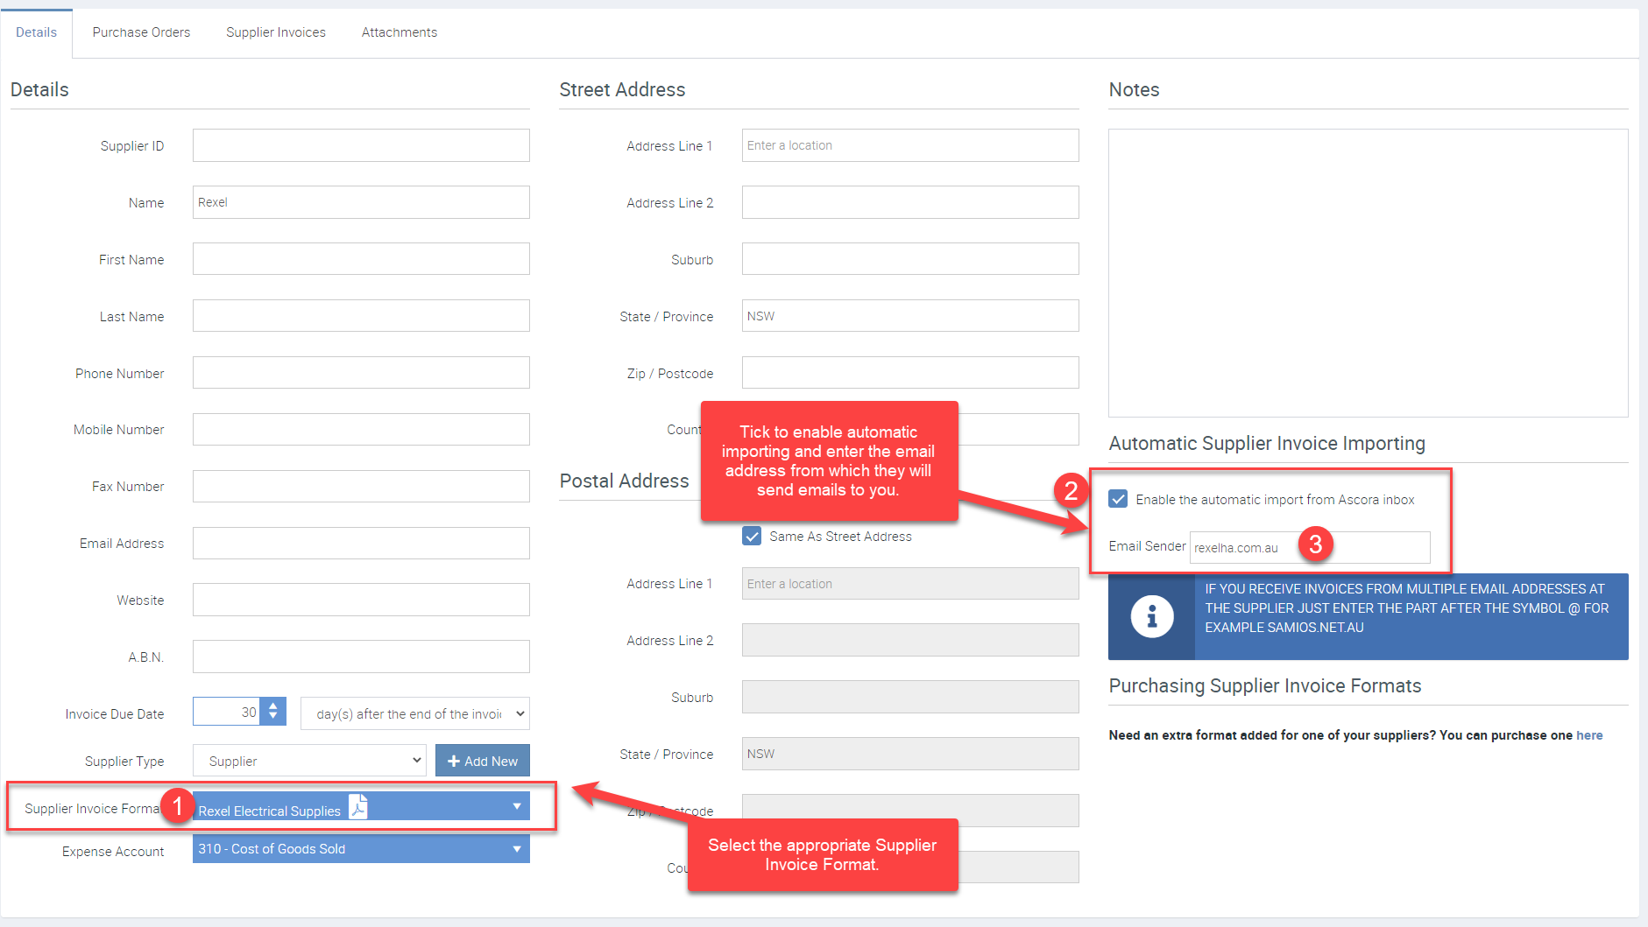The width and height of the screenshot is (1648, 927).
Task: Click the info icon in the blue notice banner
Action: (x=1151, y=616)
